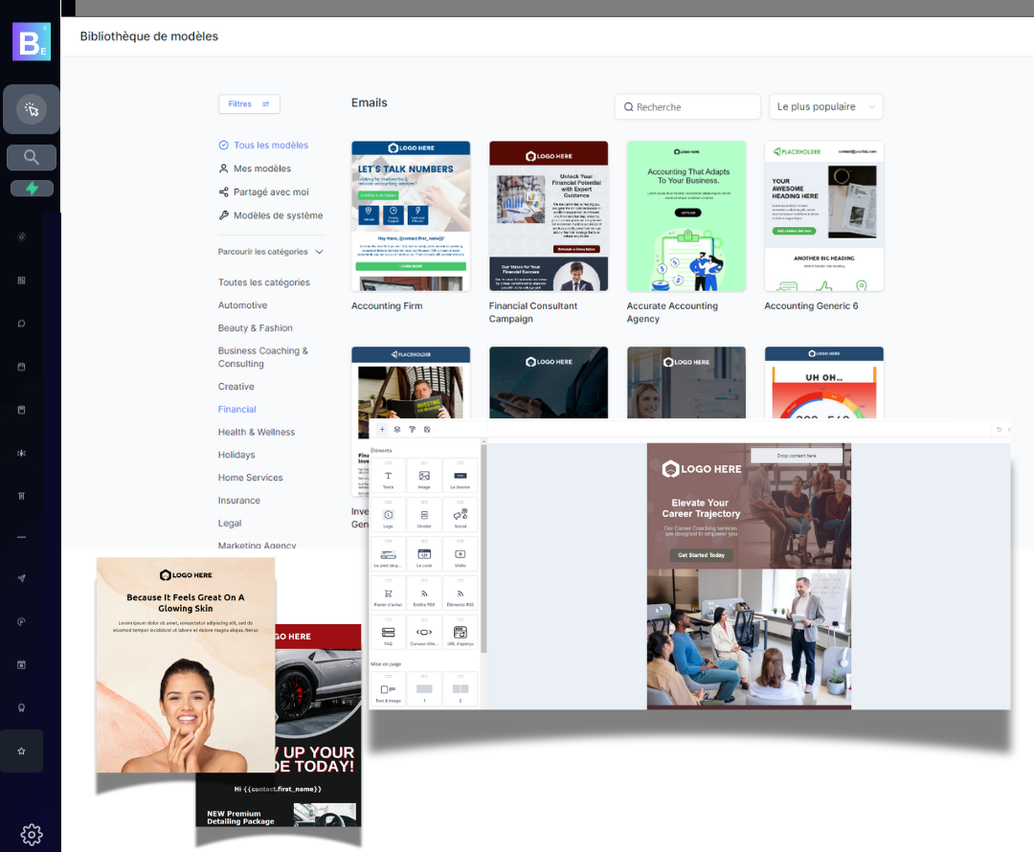The image size is (1034, 852).
Task: Click the plus add-elements icon in the editor
Action: (382, 429)
